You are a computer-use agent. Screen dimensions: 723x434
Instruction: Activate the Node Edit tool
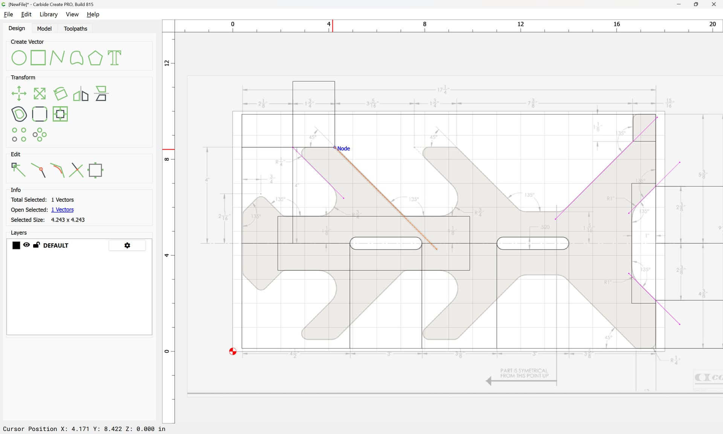tap(18, 170)
